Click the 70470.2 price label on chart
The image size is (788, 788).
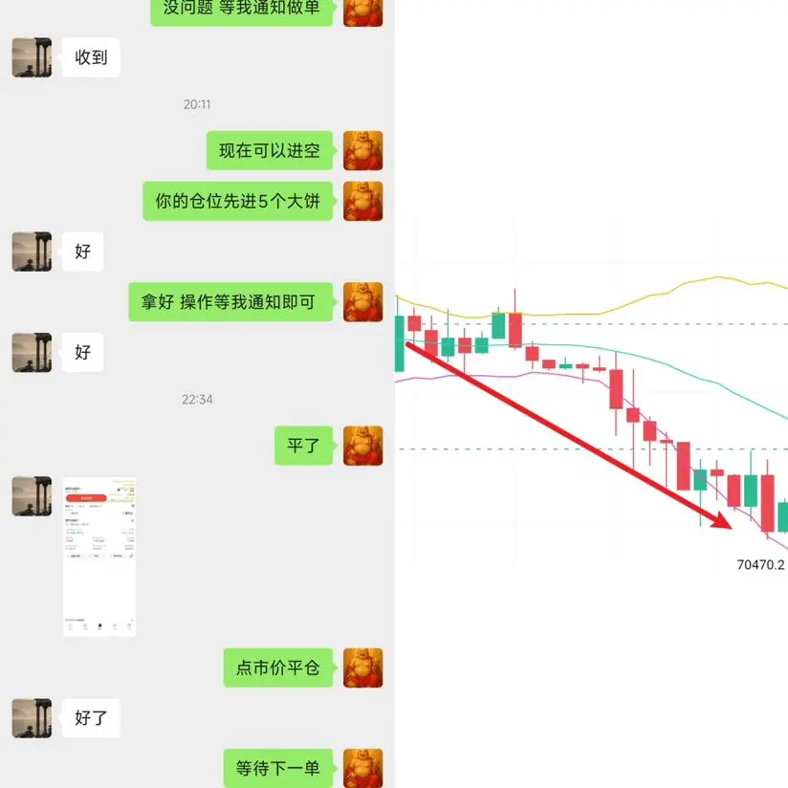point(760,565)
